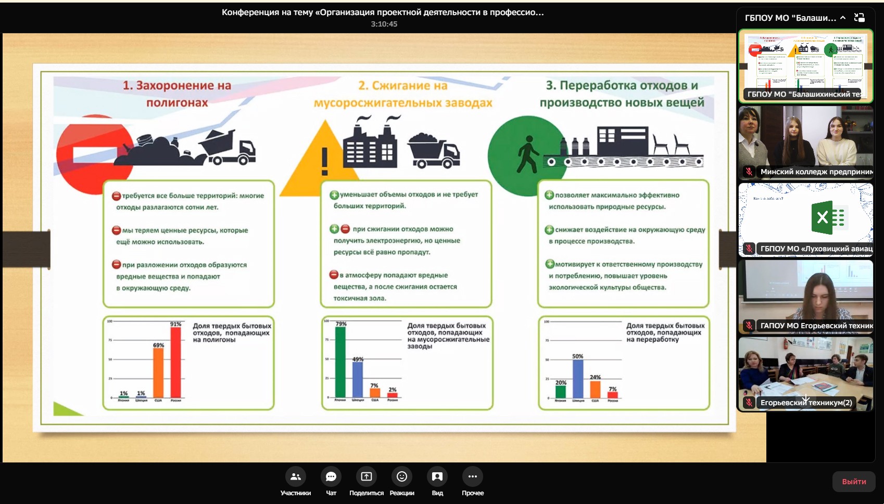Screen dimensions: 884x504
Task: Open the Реакции reactions smiley
Action: pyautogui.click(x=402, y=476)
